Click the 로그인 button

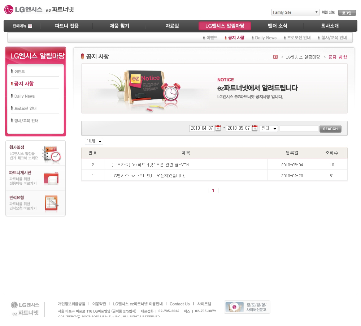pyautogui.click(x=347, y=13)
